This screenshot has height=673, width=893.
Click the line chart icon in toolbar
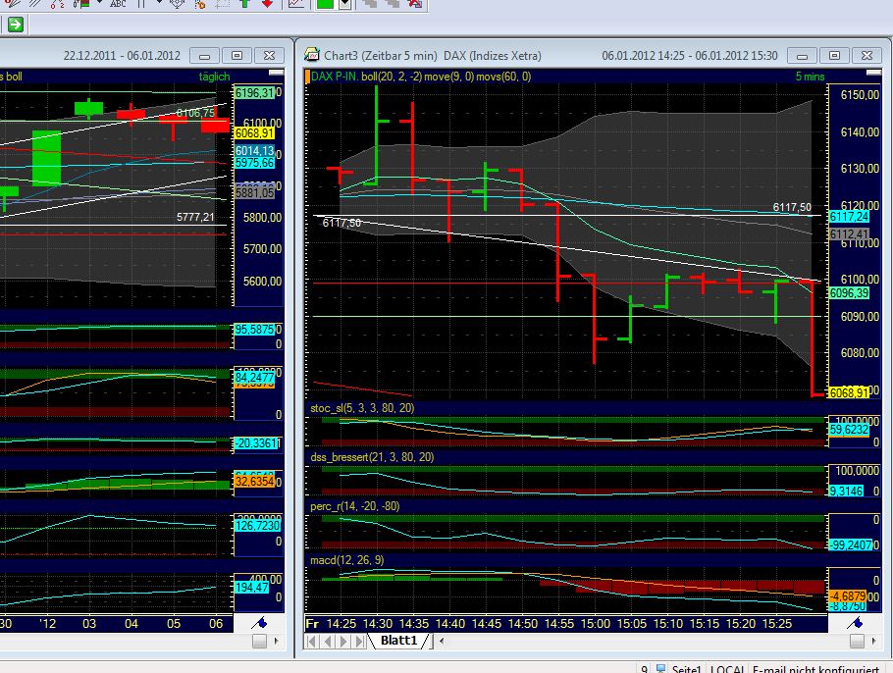pos(295,4)
